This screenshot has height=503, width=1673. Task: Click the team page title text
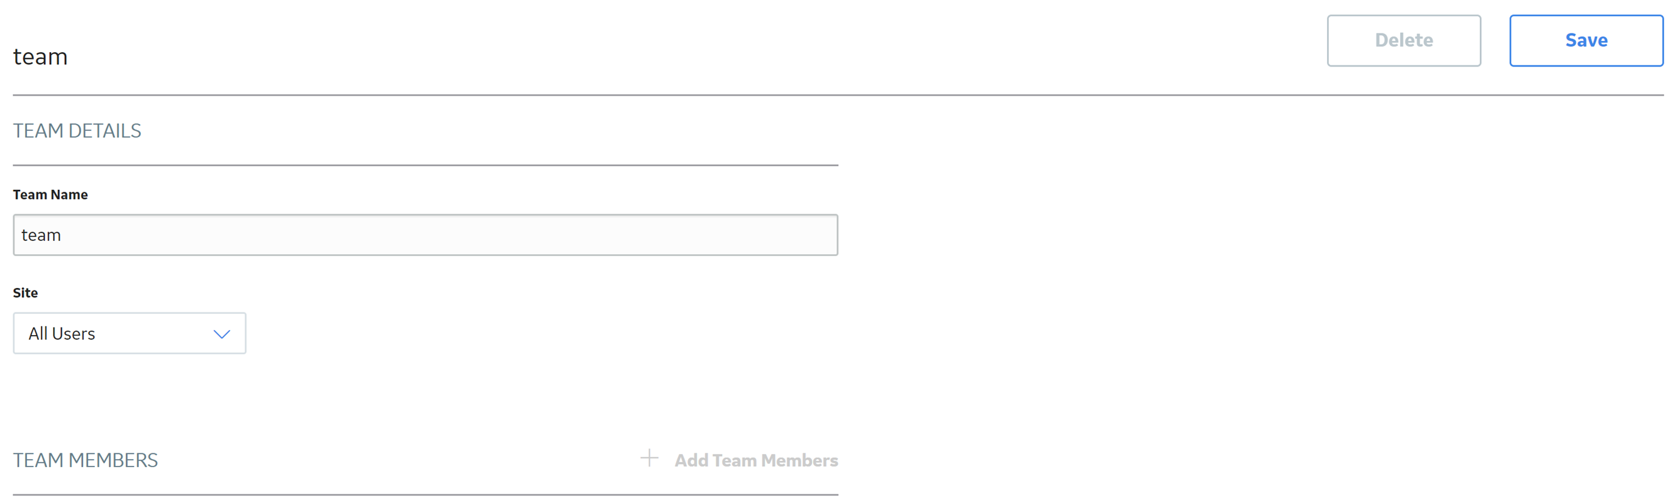coord(40,57)
